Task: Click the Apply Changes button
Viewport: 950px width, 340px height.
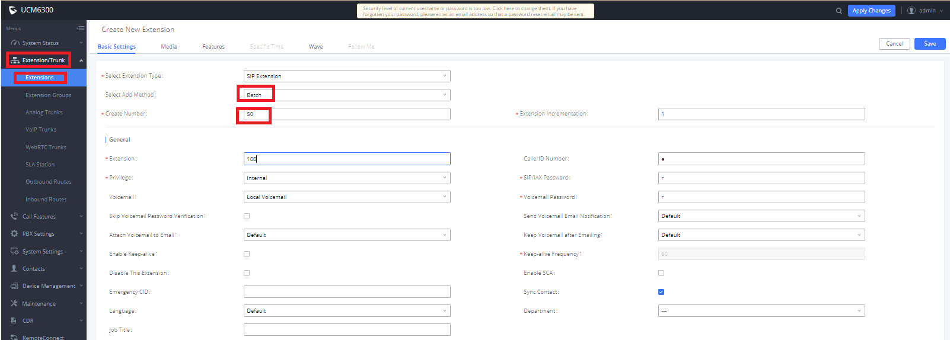Action: pyautogui.click(x=871, y=11)
